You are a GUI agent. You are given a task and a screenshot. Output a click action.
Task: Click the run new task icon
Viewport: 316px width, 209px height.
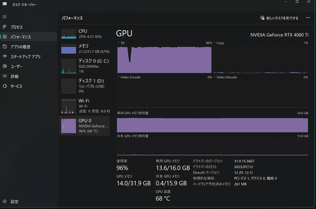(x=262, y=18)
